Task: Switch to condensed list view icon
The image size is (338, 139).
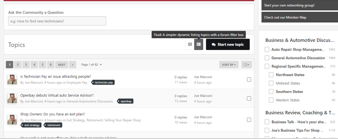Action: pos(190,44)
